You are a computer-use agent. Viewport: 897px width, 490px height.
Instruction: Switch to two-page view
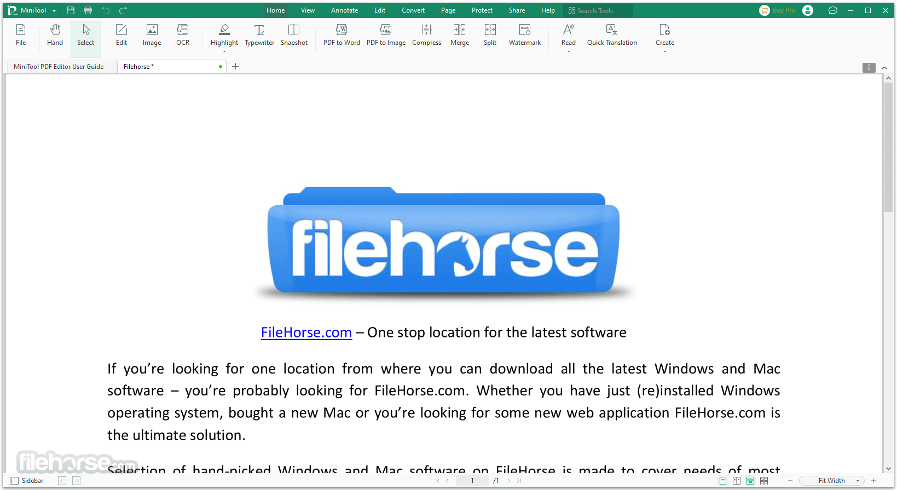click(737, 481)
